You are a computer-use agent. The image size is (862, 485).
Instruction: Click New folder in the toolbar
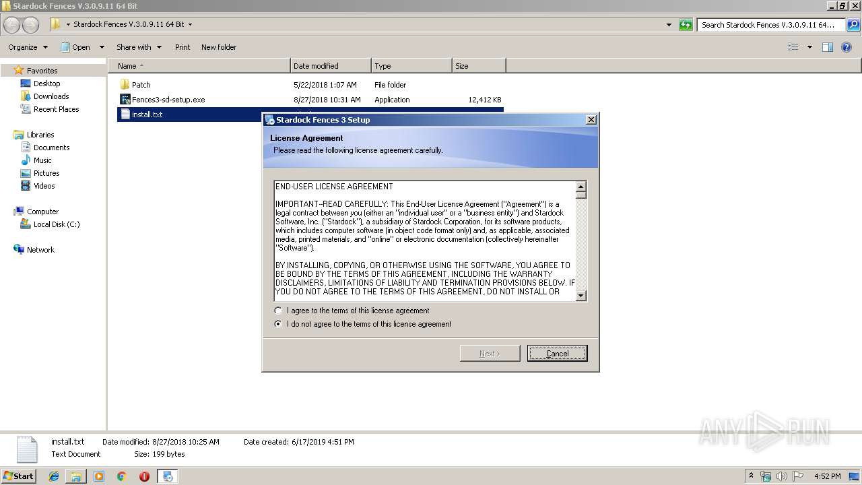point(219,47)
